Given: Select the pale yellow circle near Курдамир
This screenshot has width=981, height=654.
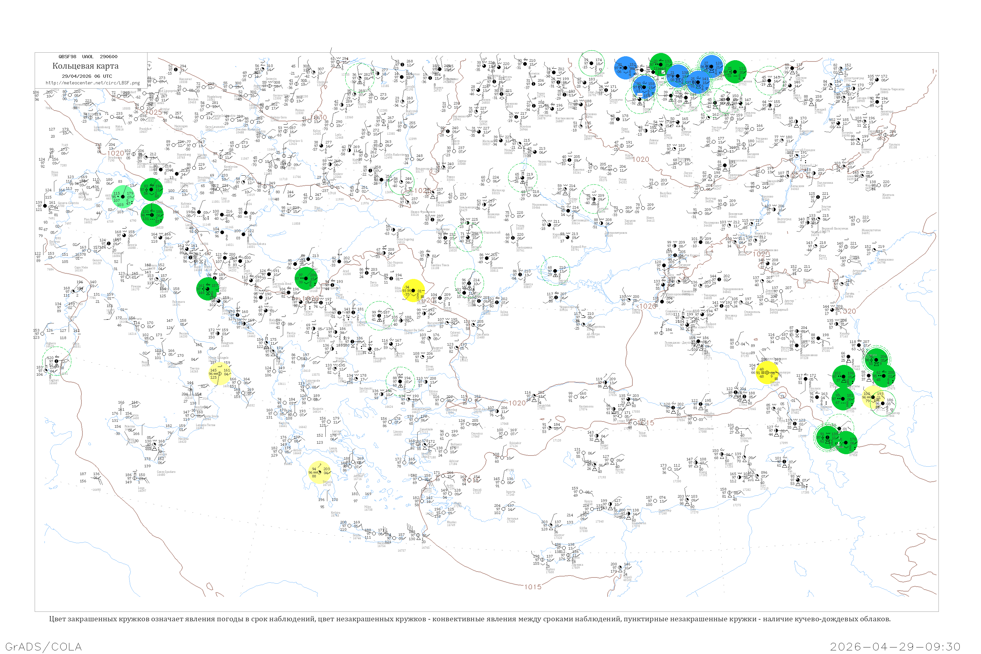Looking at the screenshot, I should 872,396.
